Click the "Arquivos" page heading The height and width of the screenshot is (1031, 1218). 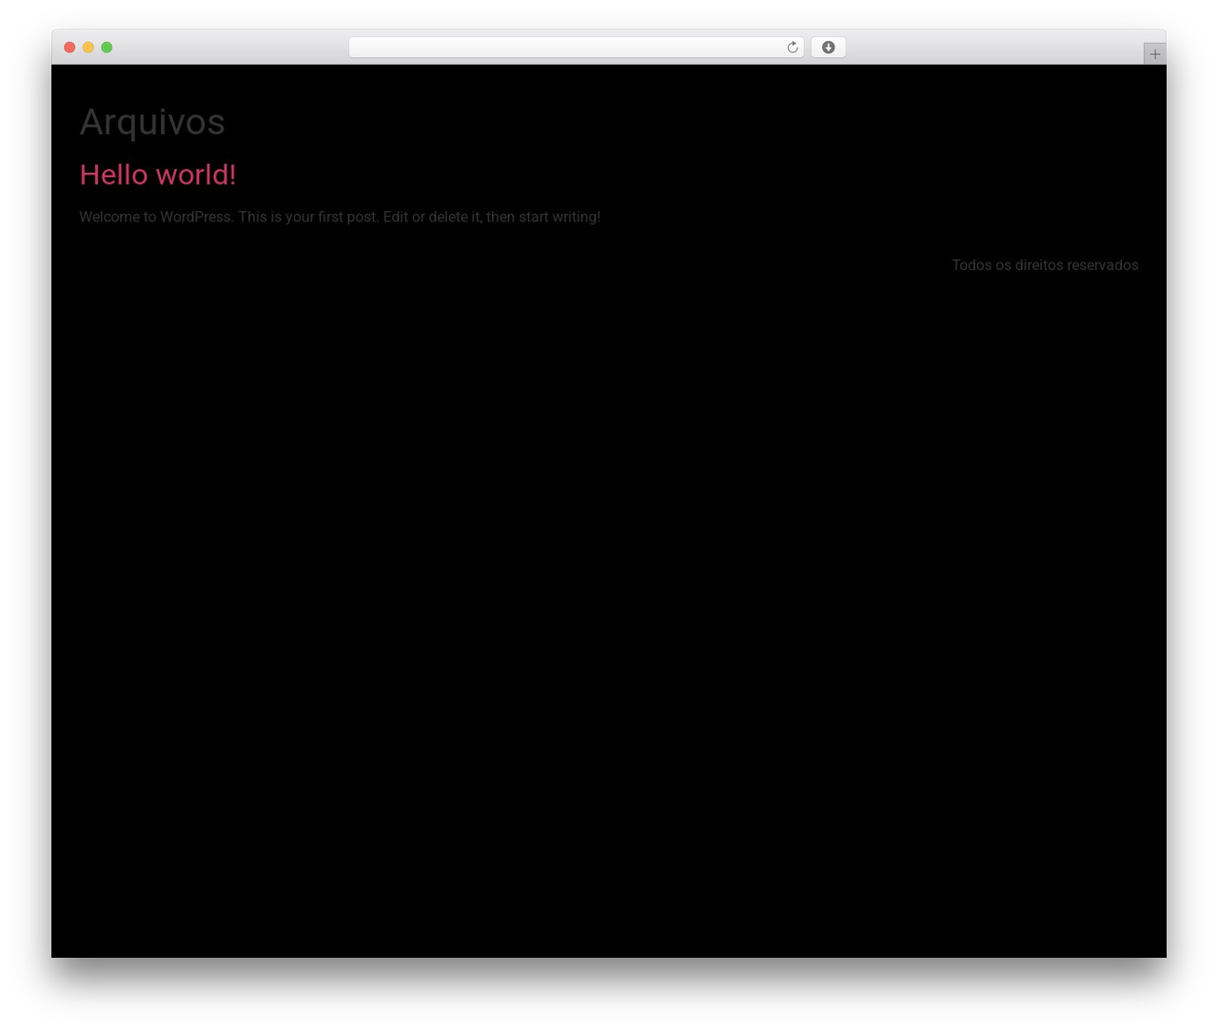pyautogui.click(x=152, y=123)
